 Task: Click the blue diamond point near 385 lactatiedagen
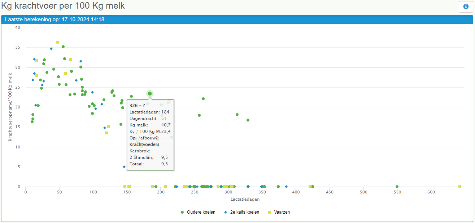coord(286,187)
